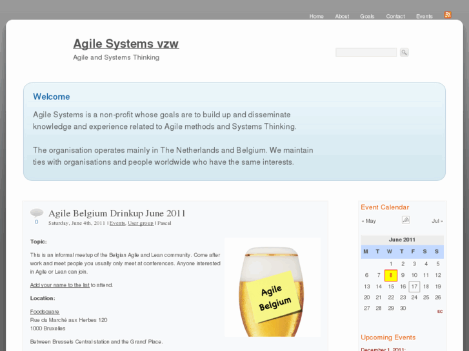The image size is (469, 351).
Task: Open the Home menu item
Action: [317, 17]
